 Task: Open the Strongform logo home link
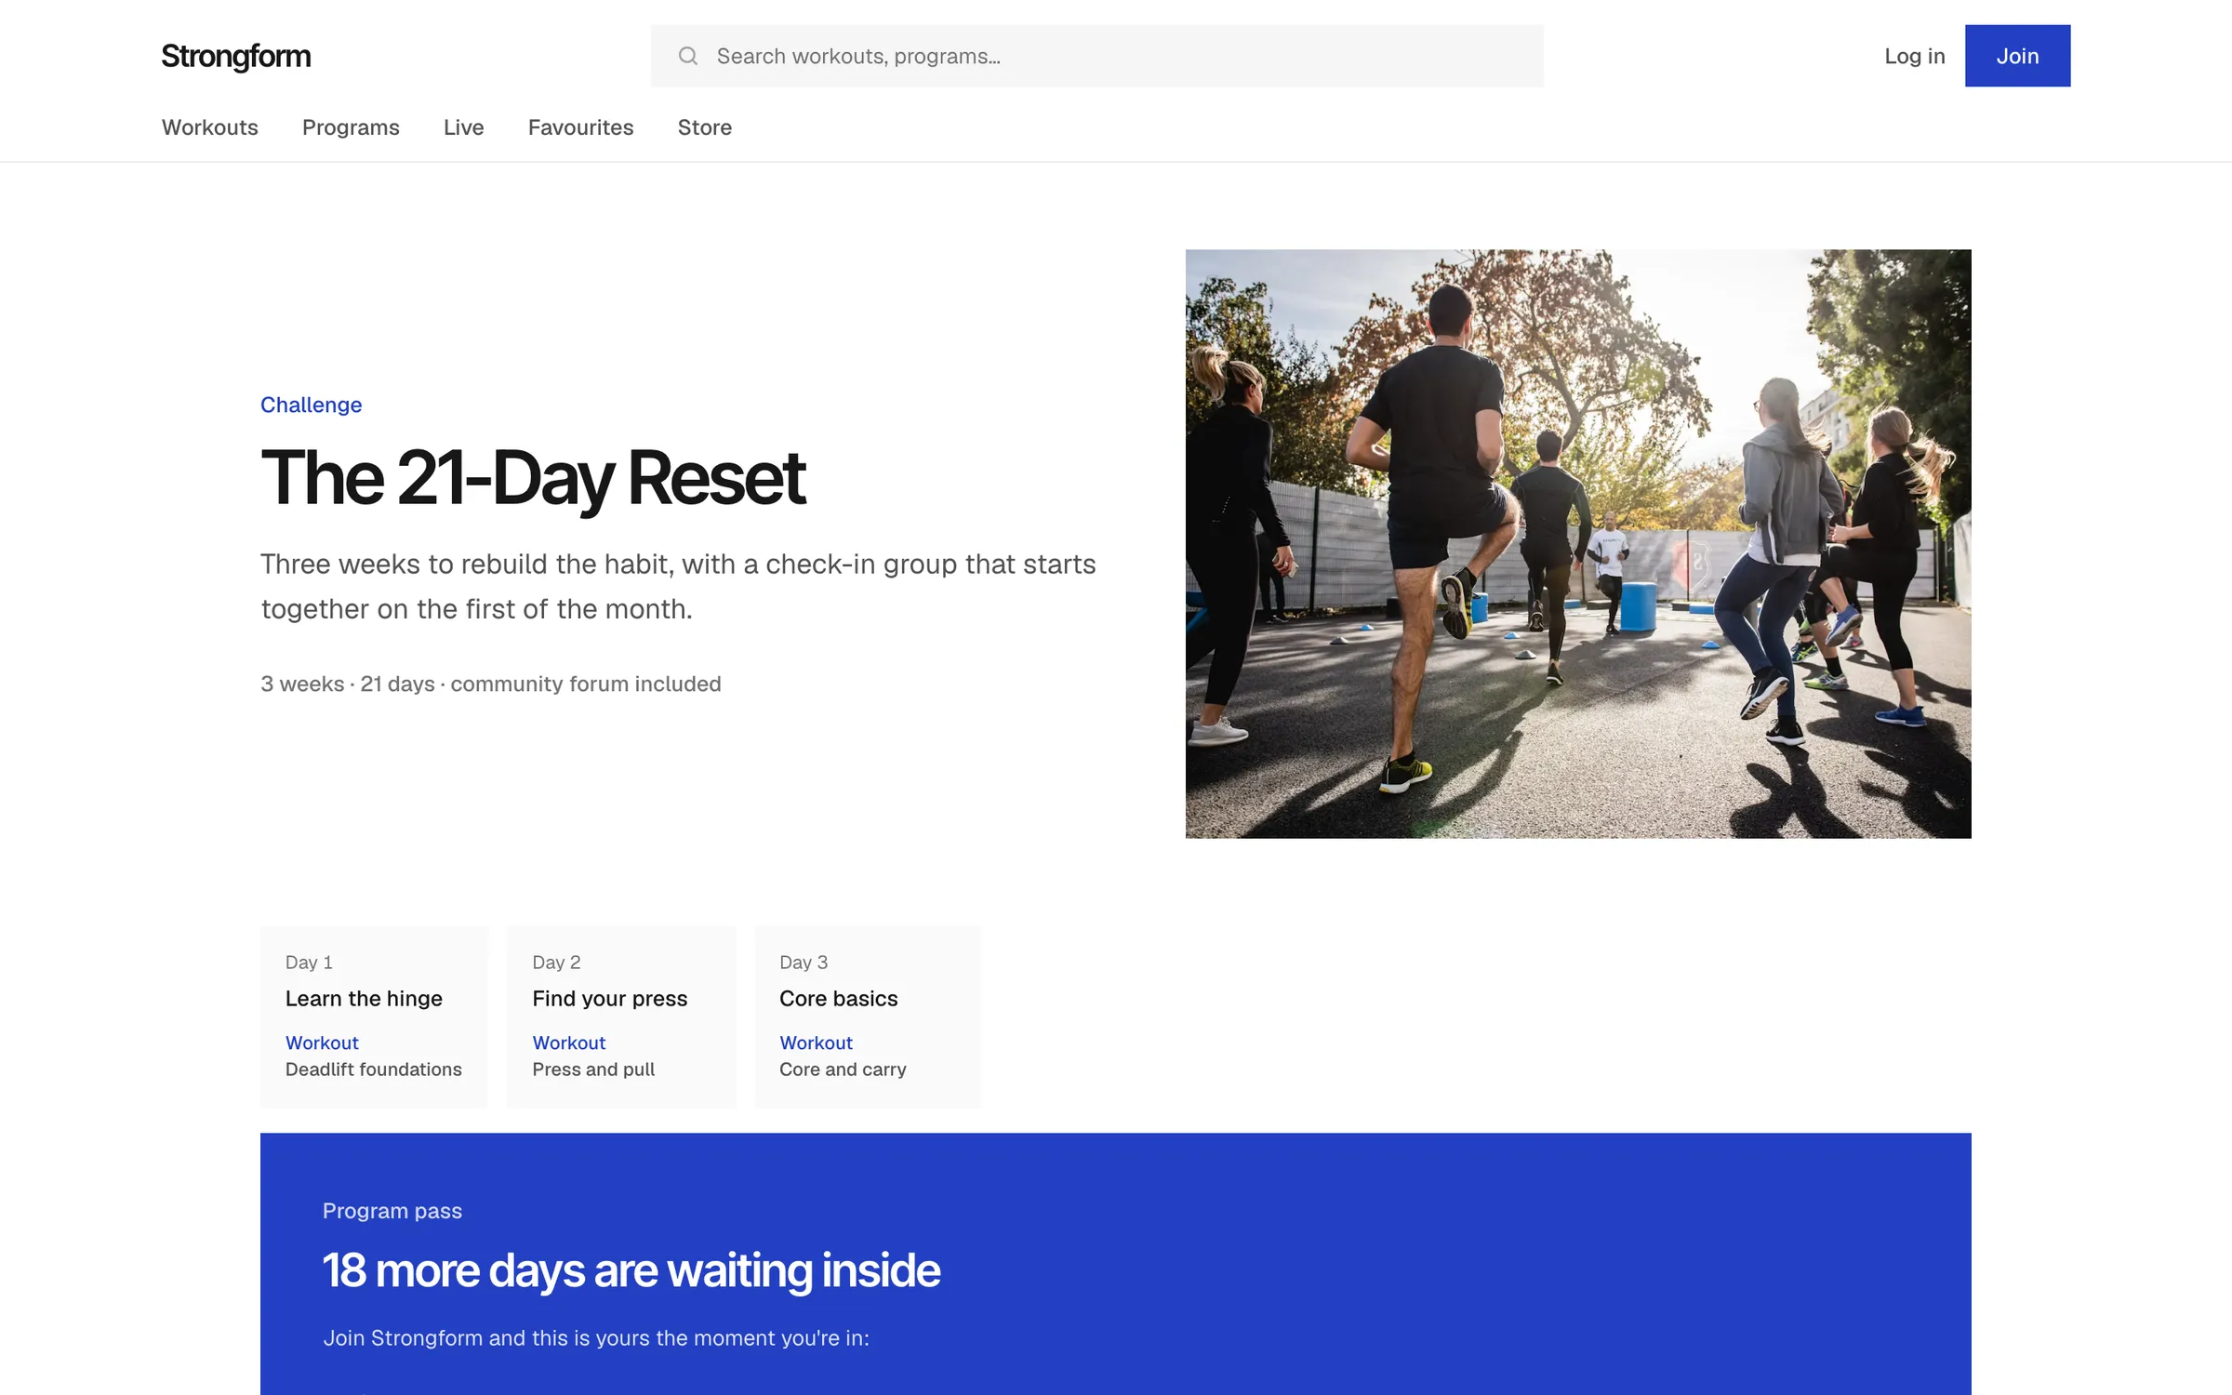click(x=236, y=56)
